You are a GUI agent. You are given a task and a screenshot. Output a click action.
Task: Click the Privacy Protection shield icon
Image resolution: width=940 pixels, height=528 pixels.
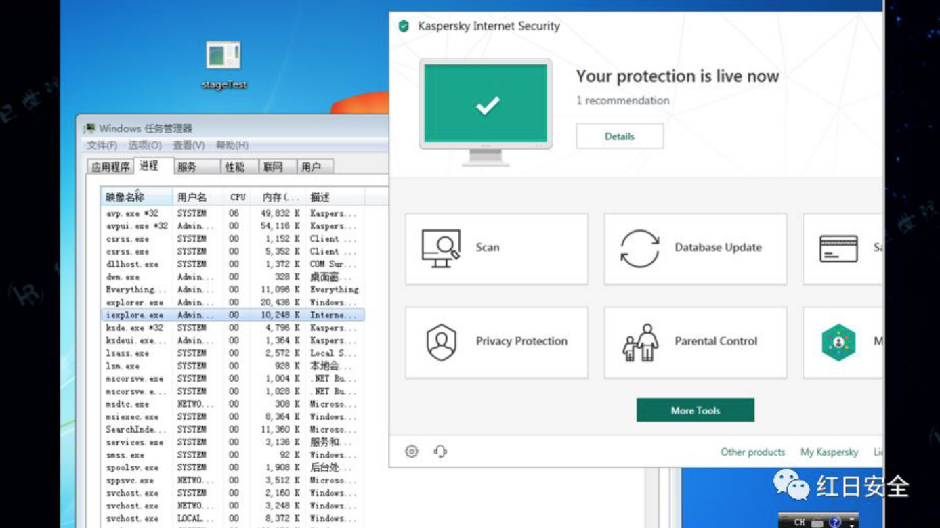442,342
